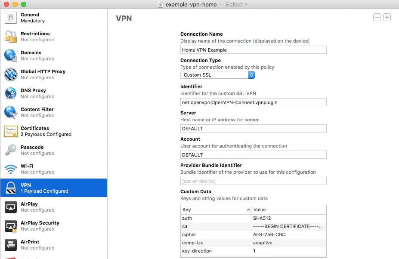Image resolution: width=399 pixels, height=259 pixels.
Task: Select BEGIN CERTIFICATE value cell
Action: (289, 226)
